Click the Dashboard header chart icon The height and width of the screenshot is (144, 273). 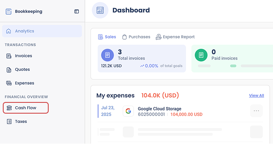(100, 10)
